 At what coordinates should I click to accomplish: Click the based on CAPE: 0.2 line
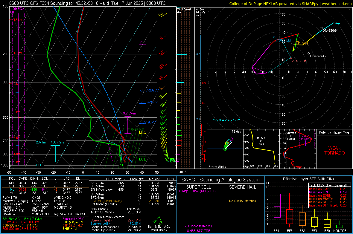[x=327, y=189]
